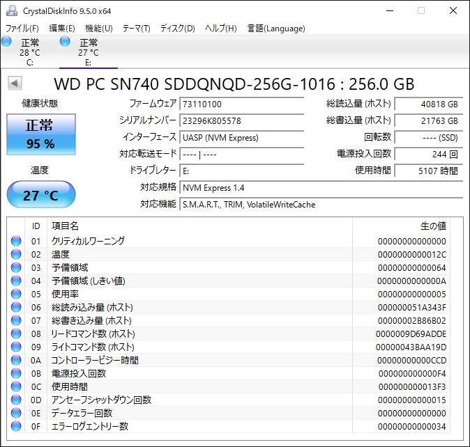Click the status orb for 温度 row

(16, 255)
